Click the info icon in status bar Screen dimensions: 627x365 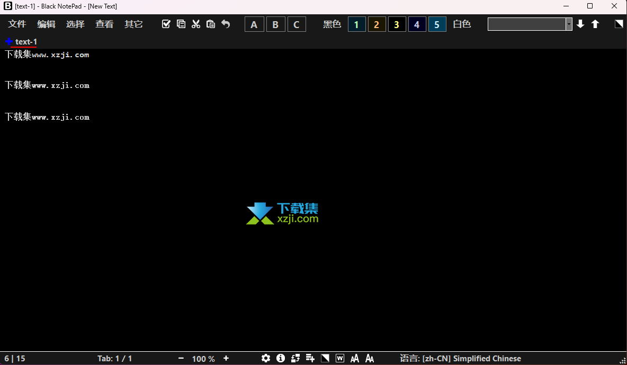[281, 358]
